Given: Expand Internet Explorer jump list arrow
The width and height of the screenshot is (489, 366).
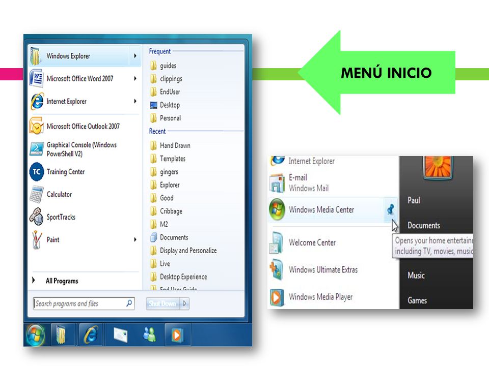Looking at the screenshot, I should coord(135,101).
